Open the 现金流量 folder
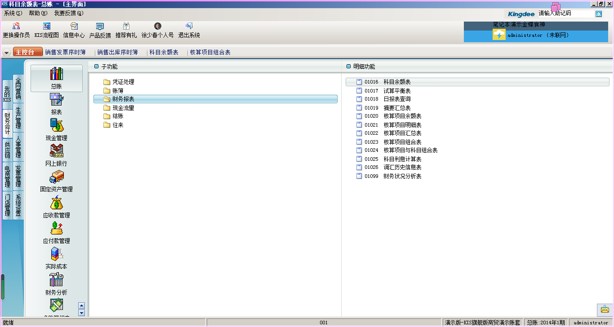Viewport: 614px width, 327px height. click(119, 108)
